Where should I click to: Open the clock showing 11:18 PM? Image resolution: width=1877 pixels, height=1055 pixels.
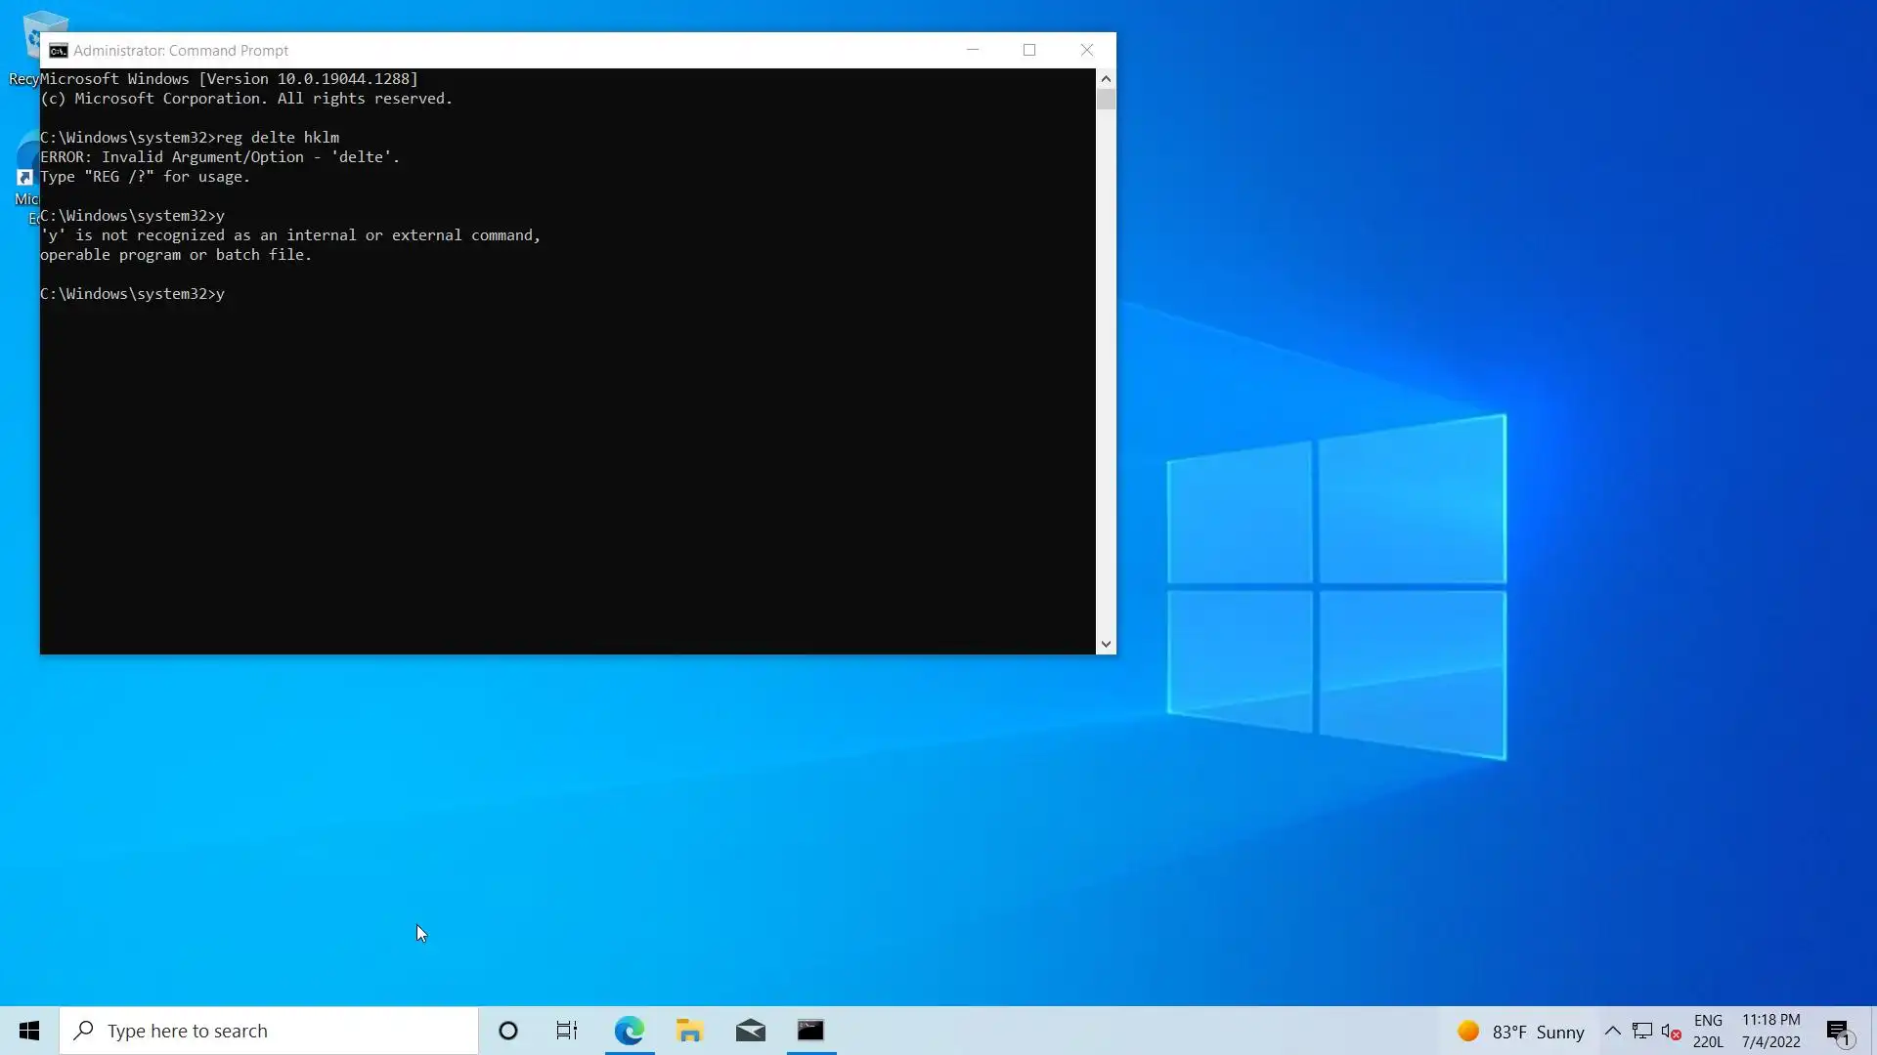pos(1770,1031)
